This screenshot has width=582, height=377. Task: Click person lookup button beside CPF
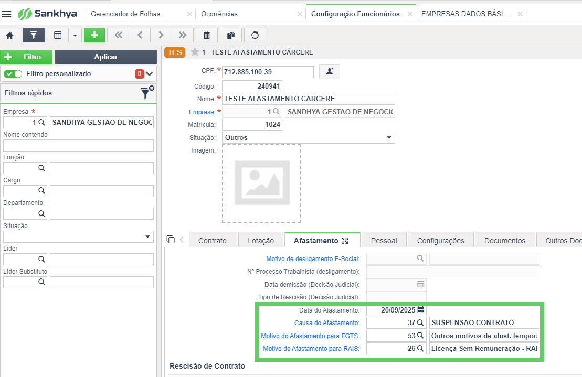click(x=330, y=71)
